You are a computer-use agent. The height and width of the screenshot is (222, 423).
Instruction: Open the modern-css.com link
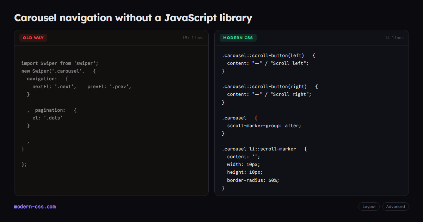click(35, 207)
